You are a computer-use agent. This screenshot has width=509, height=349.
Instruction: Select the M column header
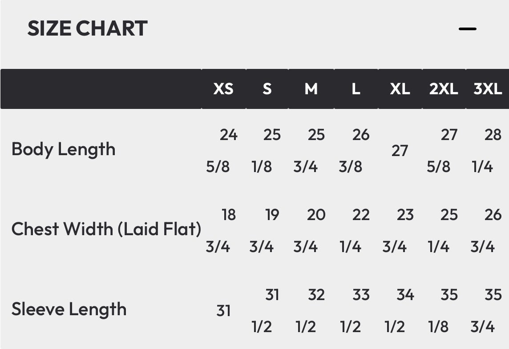311,89
